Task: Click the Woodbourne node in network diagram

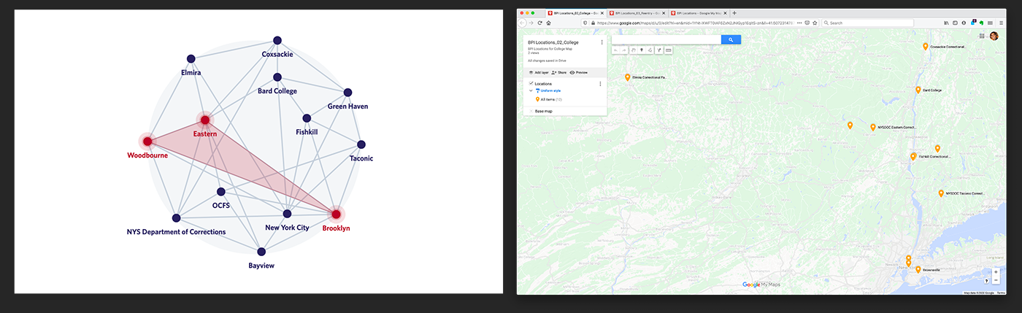Action: [147, 141]
